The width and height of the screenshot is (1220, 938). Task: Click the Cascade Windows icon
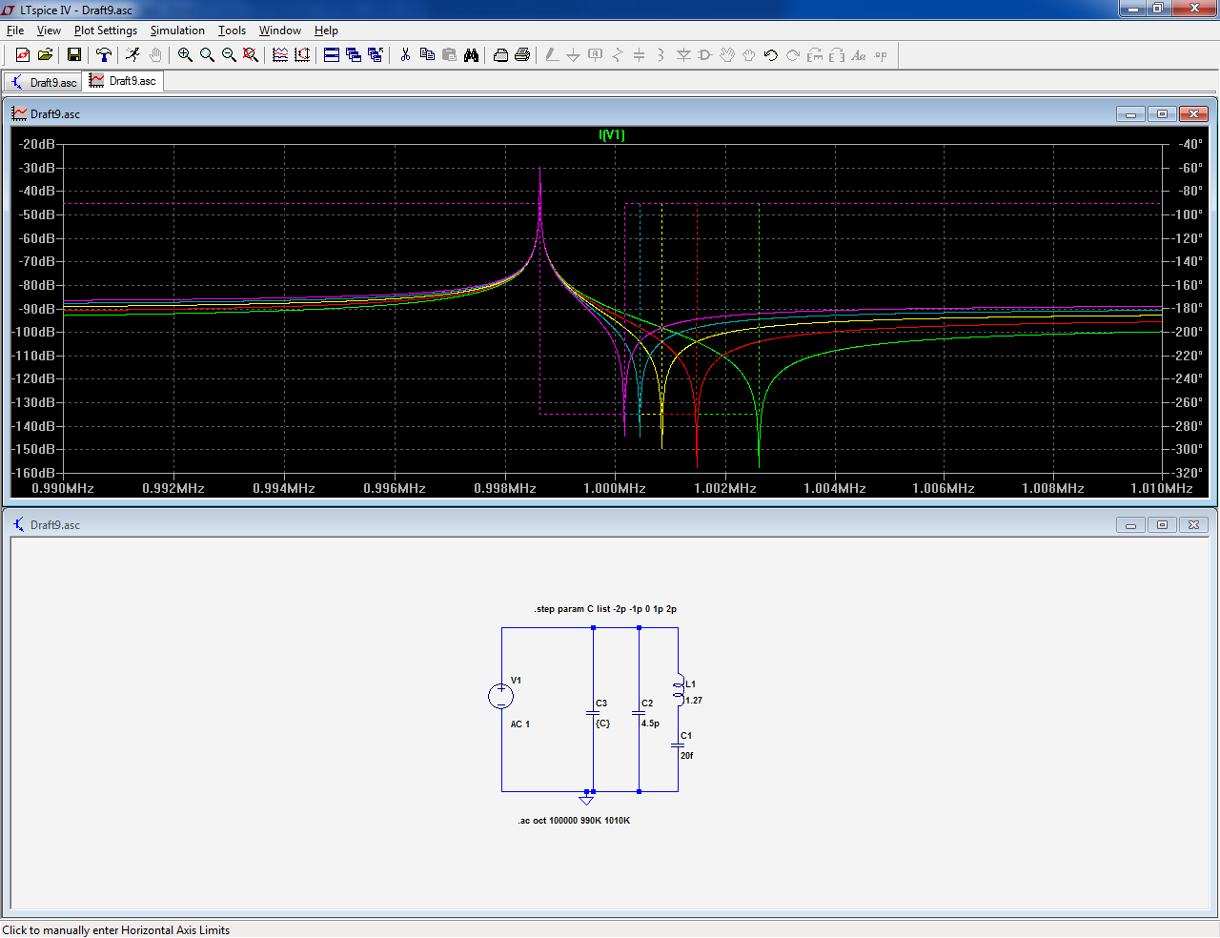pos(354,55)
